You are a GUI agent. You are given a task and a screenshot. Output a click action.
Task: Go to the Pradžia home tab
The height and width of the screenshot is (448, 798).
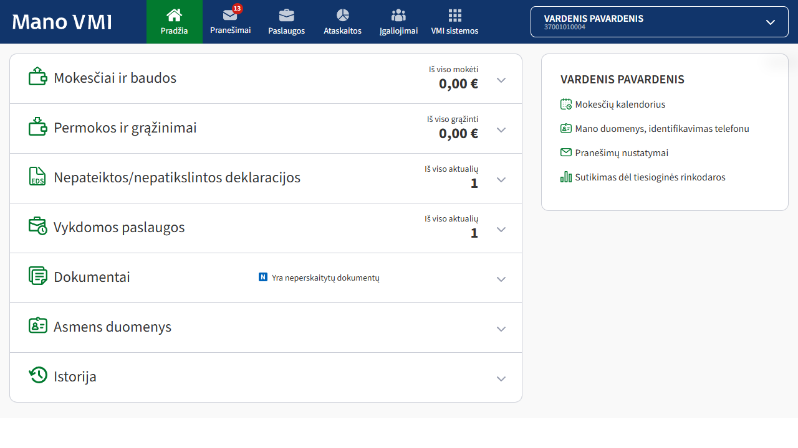(175, 22)
